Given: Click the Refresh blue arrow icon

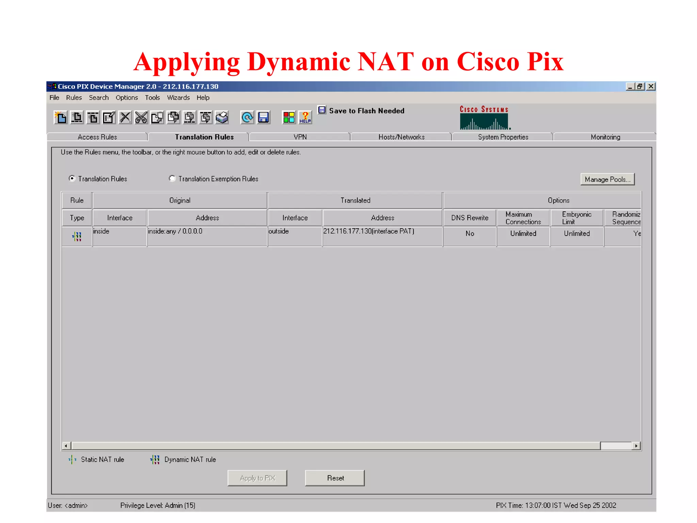Looking at the screenshot, I should 247,117.
